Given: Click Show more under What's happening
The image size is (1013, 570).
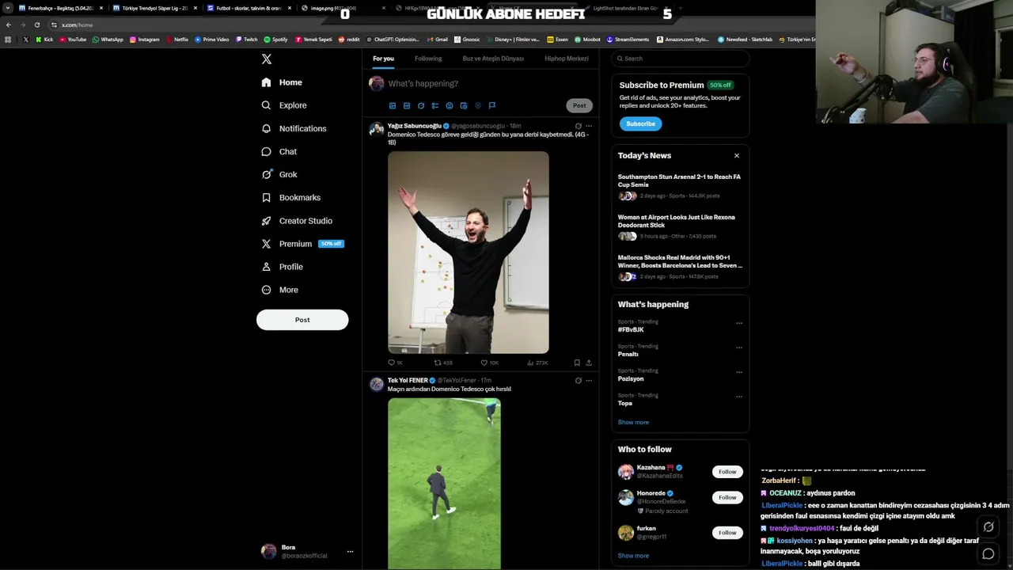Looking at the screenshot, I should tap(633, 422).
